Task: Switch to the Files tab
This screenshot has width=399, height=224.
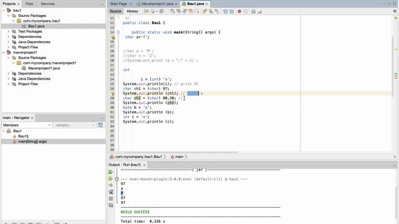Action: coord(29,4)
